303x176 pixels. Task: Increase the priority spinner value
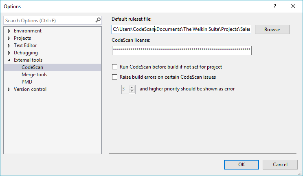[x=132, y=87]
